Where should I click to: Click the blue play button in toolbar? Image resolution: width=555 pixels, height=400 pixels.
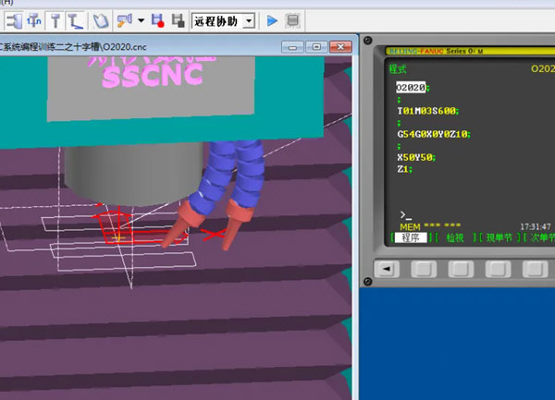point(272,19)
